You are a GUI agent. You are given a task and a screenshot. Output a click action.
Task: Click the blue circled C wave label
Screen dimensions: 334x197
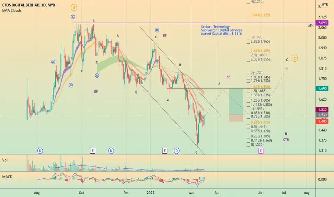click(73, 17)
